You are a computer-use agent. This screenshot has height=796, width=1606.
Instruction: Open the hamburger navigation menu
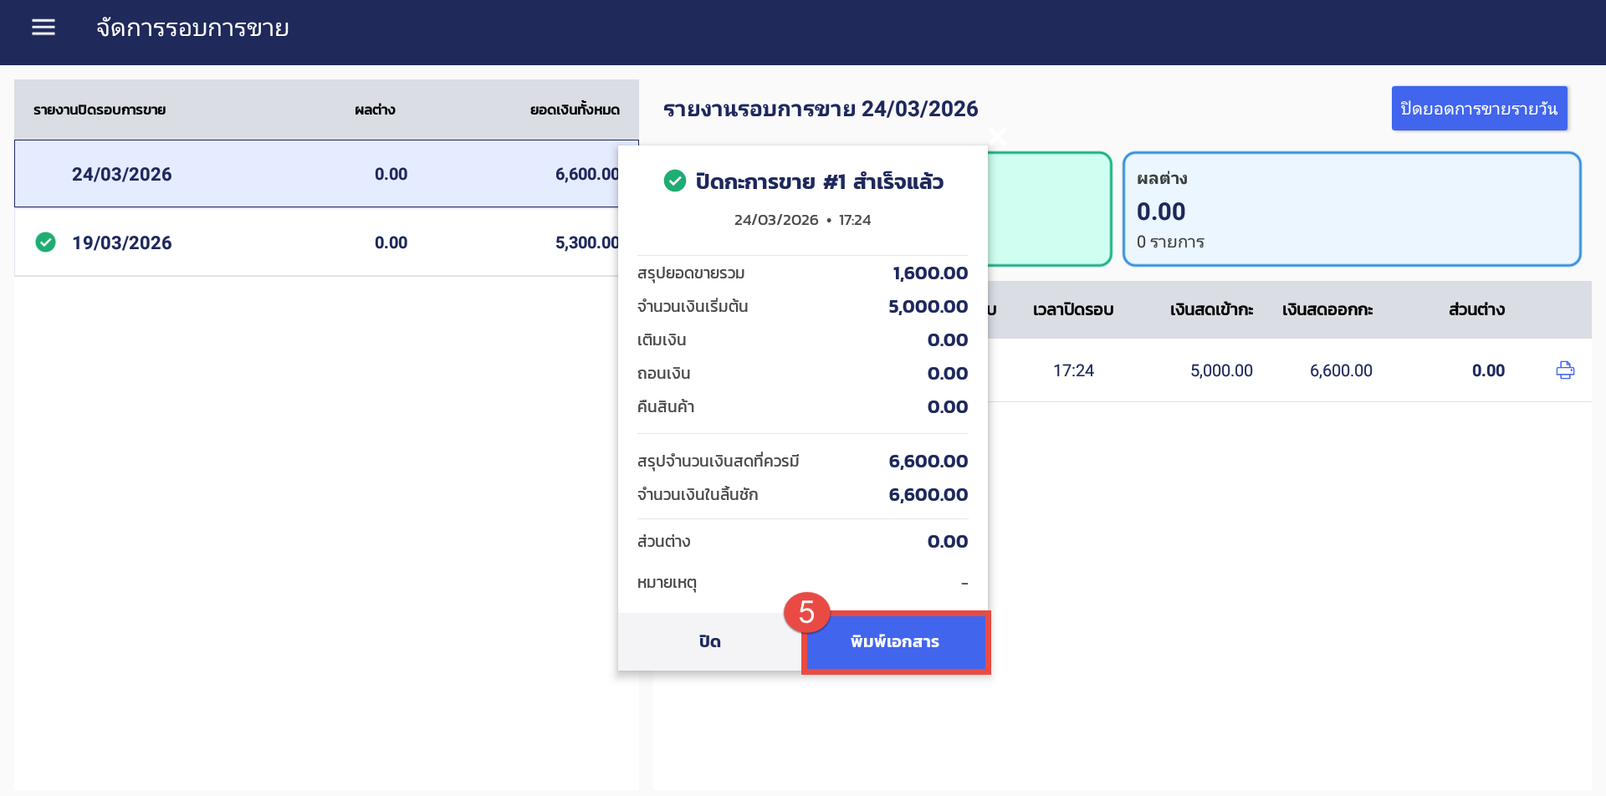[x=43, y=28]
